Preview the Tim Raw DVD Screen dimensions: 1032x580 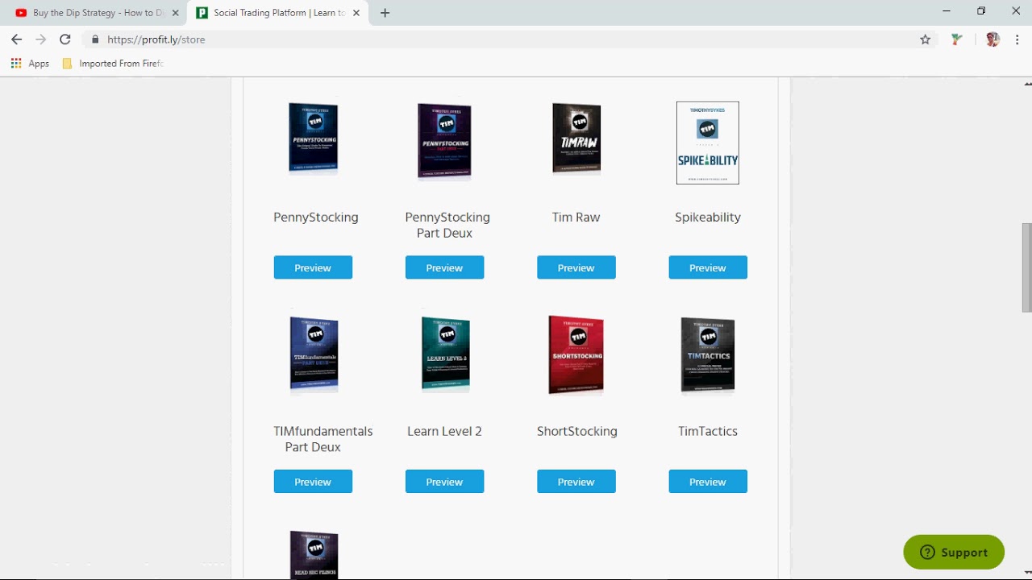(576, 267)
